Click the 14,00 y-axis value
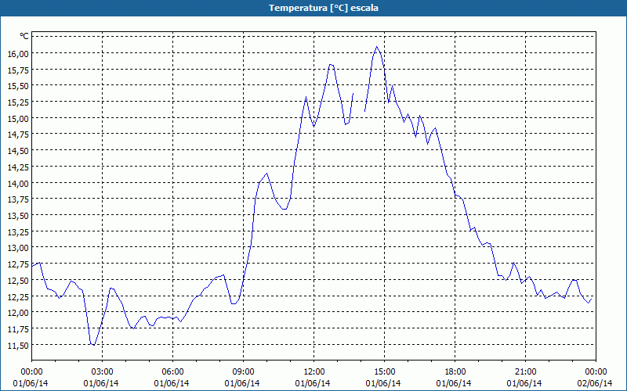The width and height of the screenshot is (627, 391). tap(18, 183)
